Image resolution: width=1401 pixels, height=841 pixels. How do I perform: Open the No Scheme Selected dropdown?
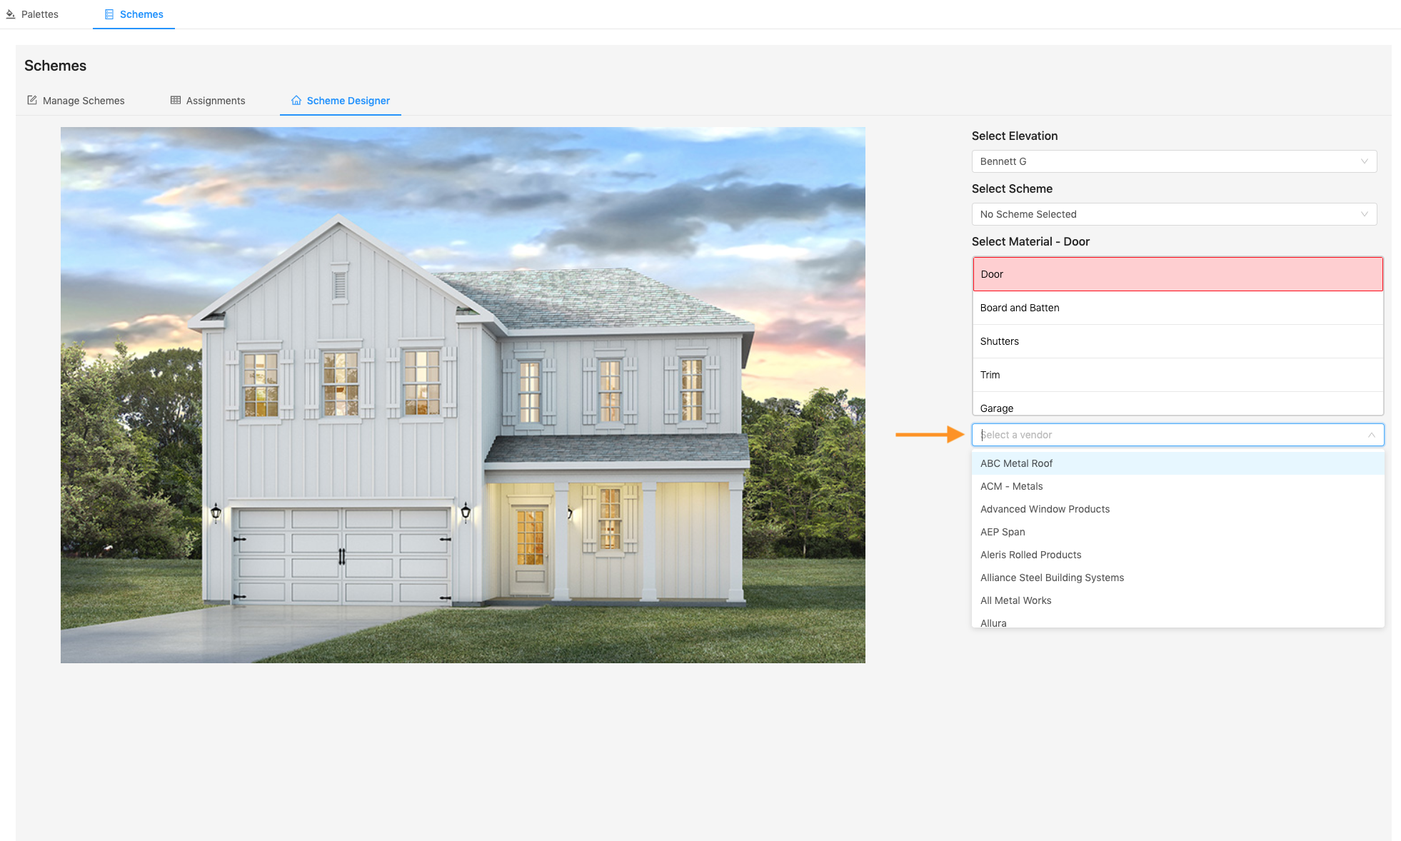(x=1174, y=214)
